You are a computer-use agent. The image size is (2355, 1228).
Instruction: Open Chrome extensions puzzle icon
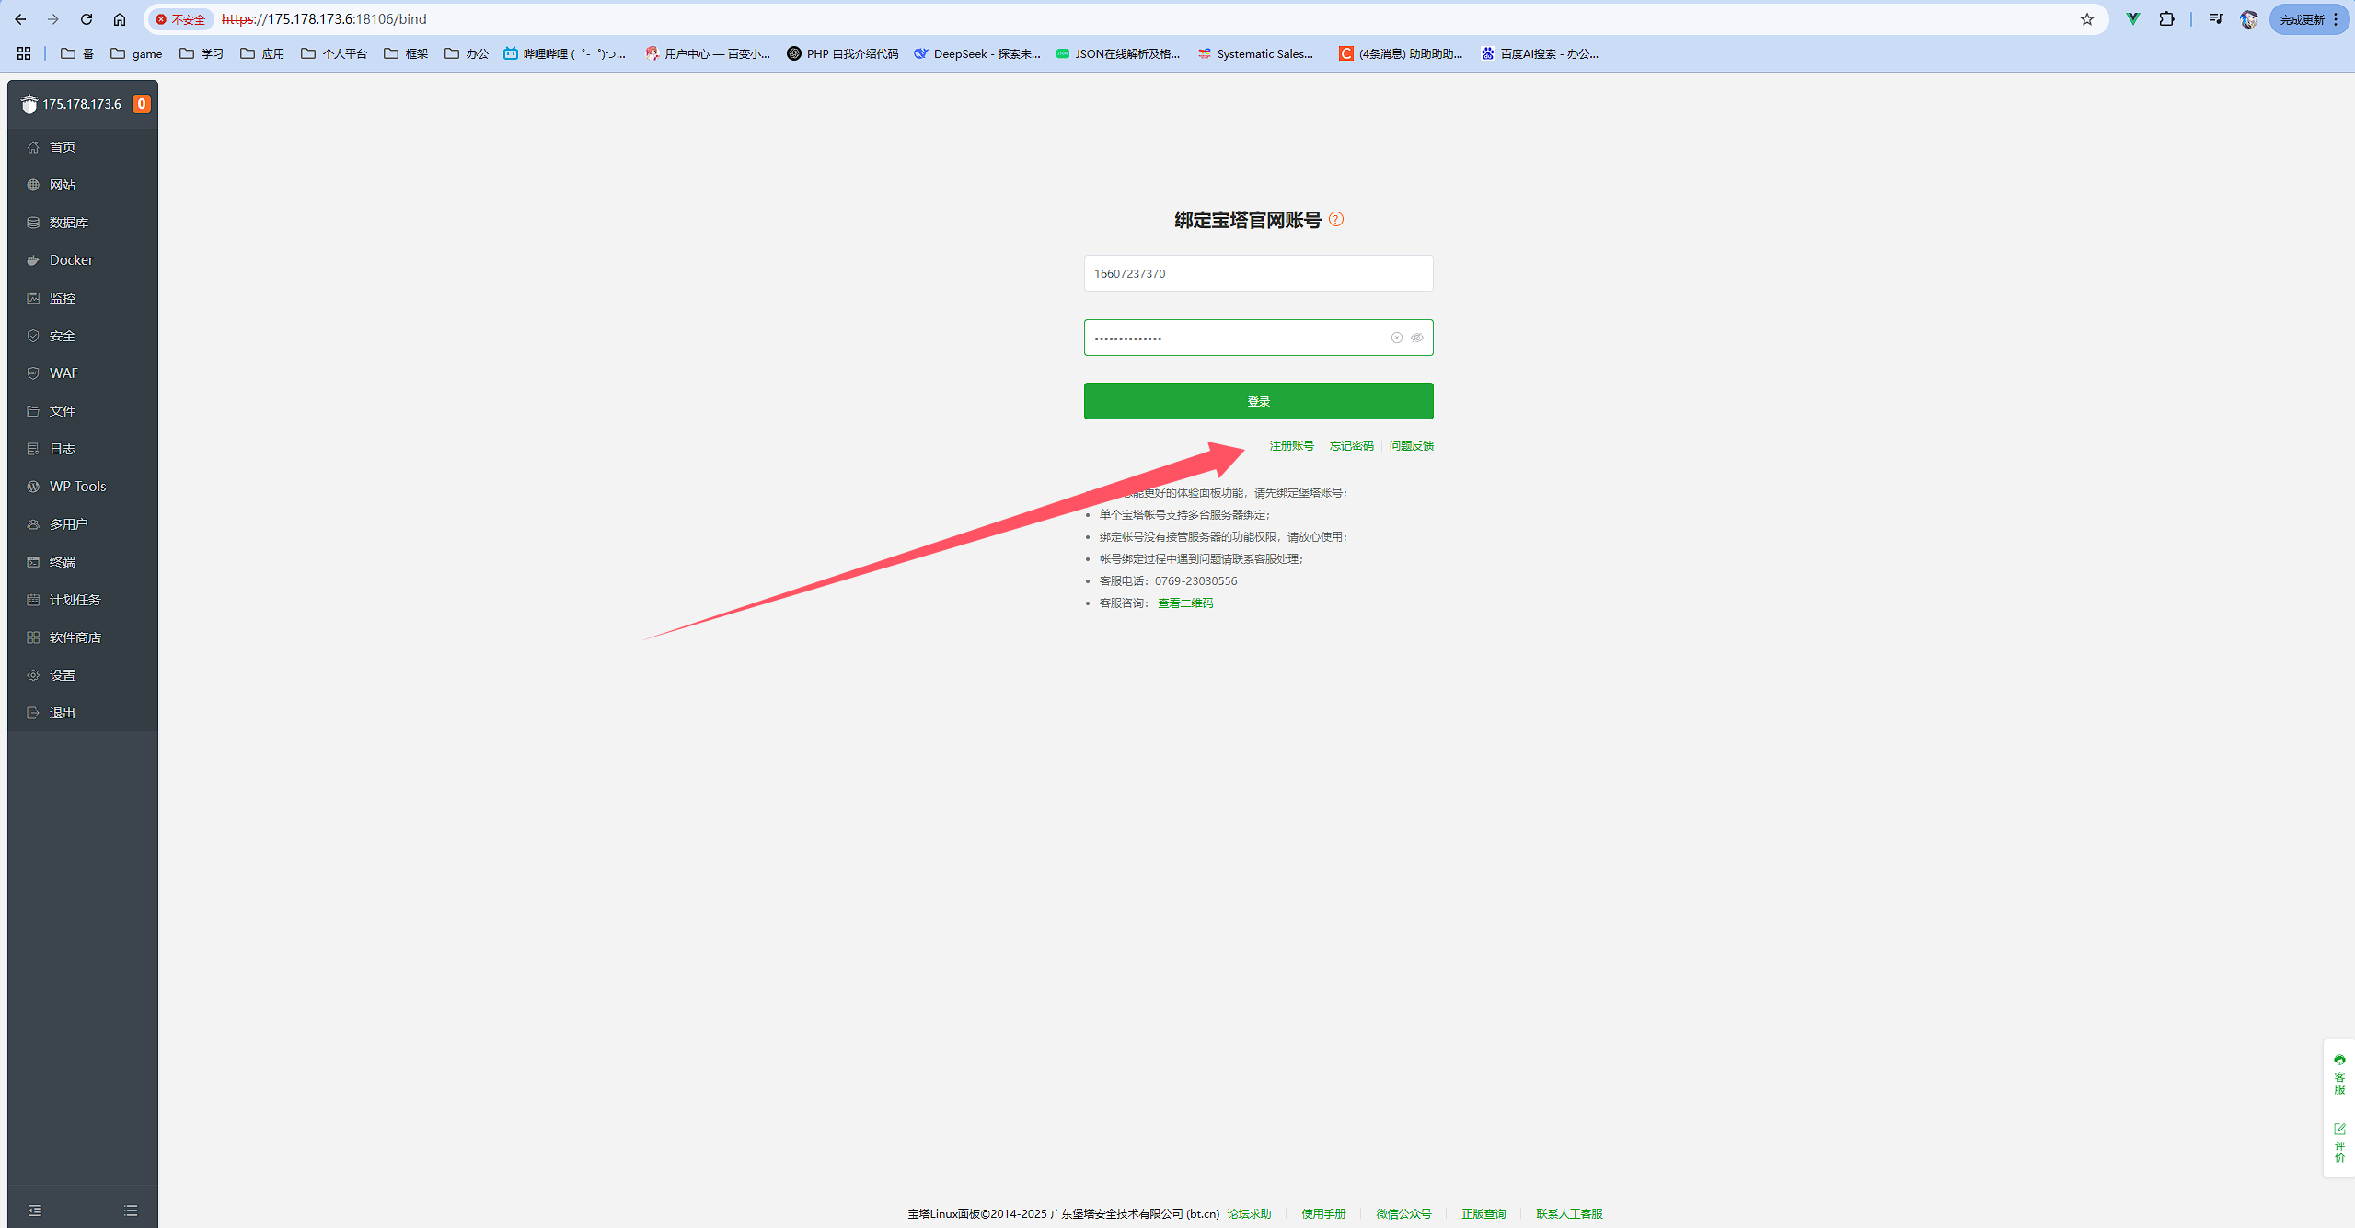coord(2167,19)
